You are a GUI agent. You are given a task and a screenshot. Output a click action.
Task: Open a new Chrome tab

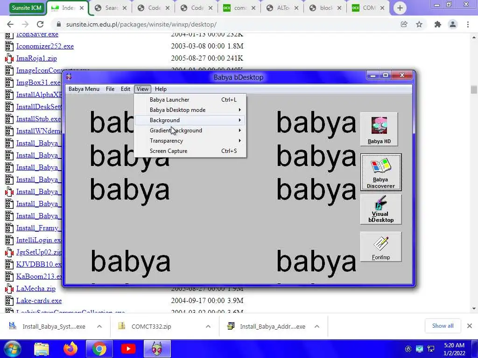(x=400, y=8)
